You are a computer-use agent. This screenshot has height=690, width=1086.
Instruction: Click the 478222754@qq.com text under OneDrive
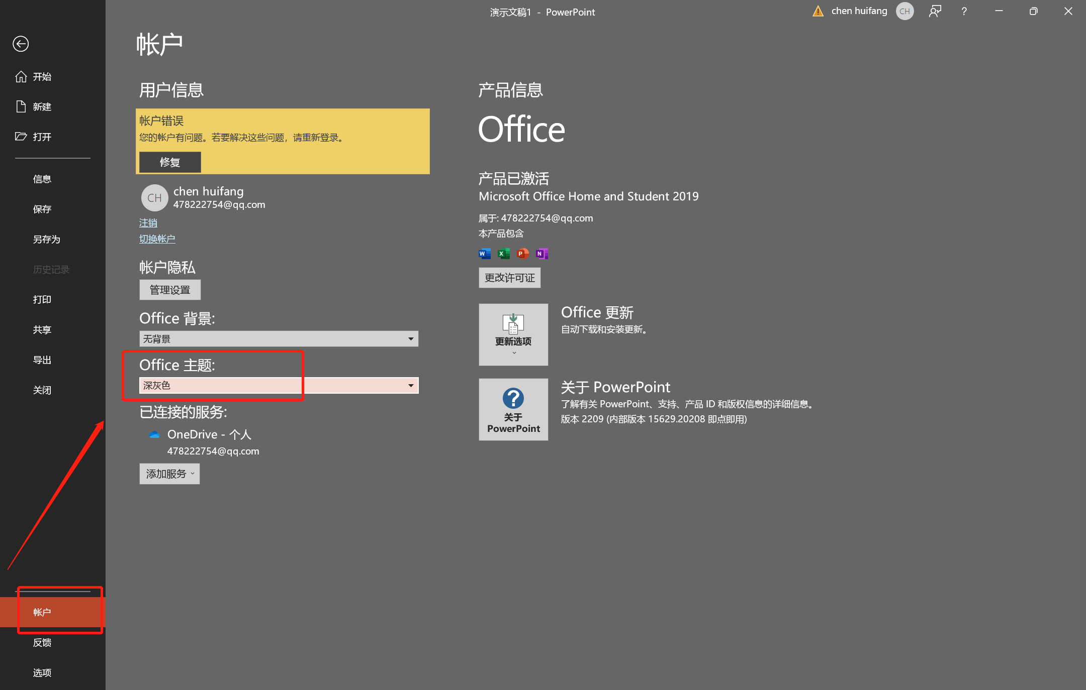tap(213, 451)
